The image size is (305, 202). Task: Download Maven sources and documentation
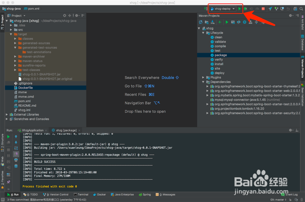coord(213,22)
